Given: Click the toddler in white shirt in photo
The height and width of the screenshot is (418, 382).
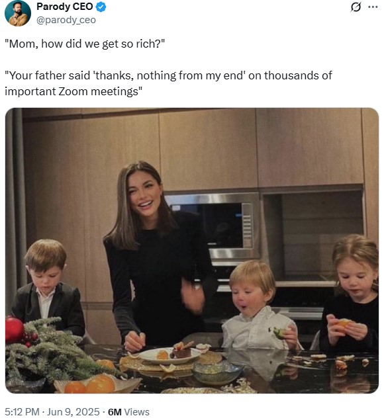Looking at the screenshot, I should pos(260,306).
